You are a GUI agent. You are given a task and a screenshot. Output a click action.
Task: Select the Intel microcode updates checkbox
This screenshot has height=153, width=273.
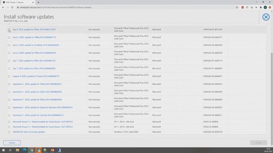point(9,132)
